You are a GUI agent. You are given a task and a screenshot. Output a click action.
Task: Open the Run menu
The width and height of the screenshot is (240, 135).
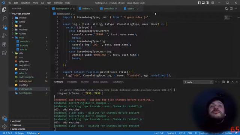pos(49,3)
